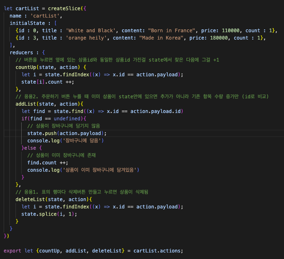Image resolution: width=284 pixels, height=259 pixels.
Task: Click the 'cartList' string after name
Action: coord(45,16)
